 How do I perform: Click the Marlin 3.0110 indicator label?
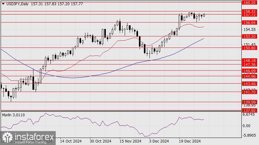[13, 115]
